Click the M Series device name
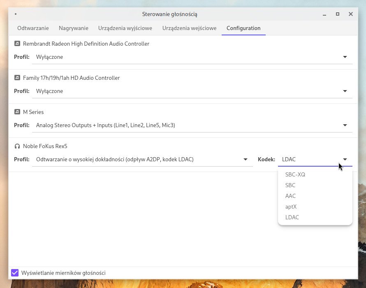 33,112
